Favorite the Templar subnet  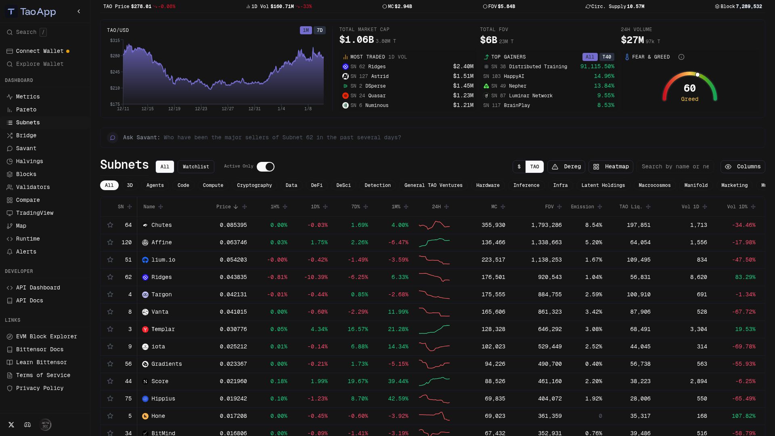point(110,329)
